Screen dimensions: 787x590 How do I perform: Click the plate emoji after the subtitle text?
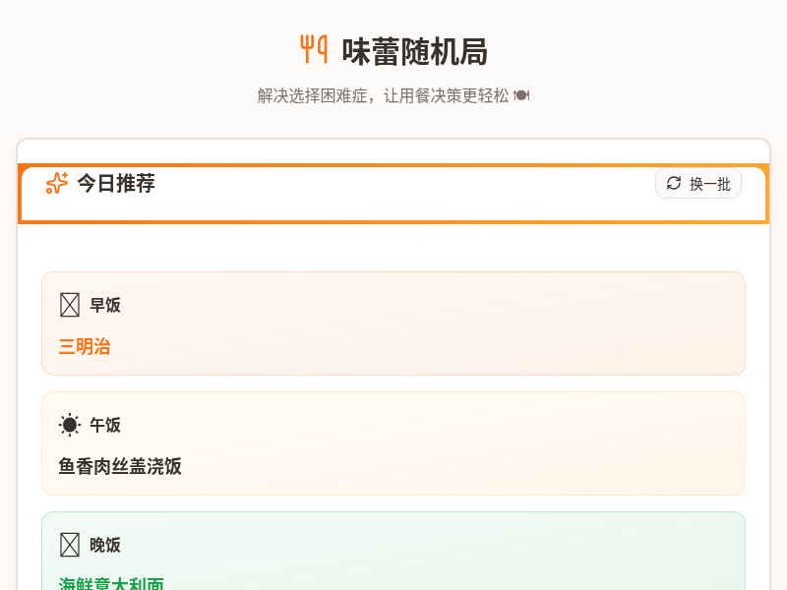(519, 95)
